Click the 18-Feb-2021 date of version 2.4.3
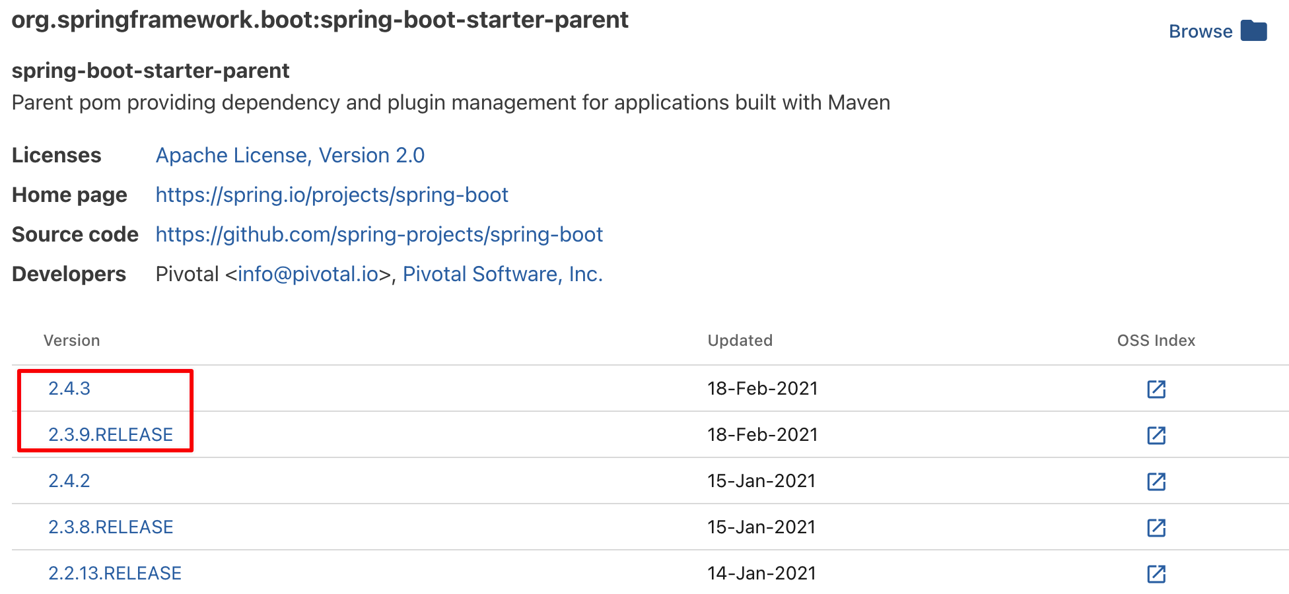Image resolution: width=1289 pixels, height=594 pixels. (763, 388)
